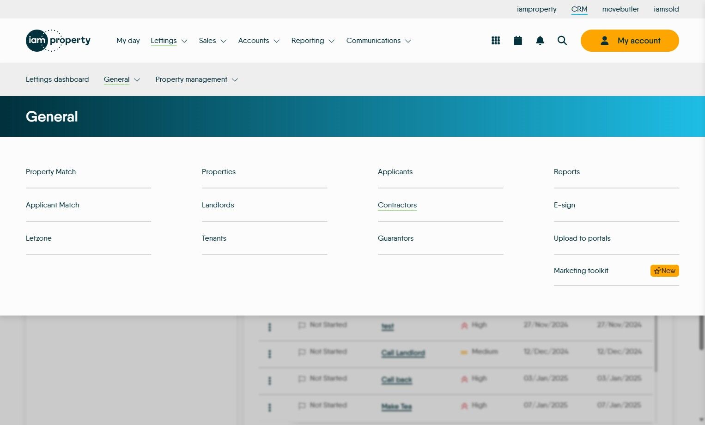Open the Reporting menu label
This screenshot has width=705, height=425.
tap(308, 41)
